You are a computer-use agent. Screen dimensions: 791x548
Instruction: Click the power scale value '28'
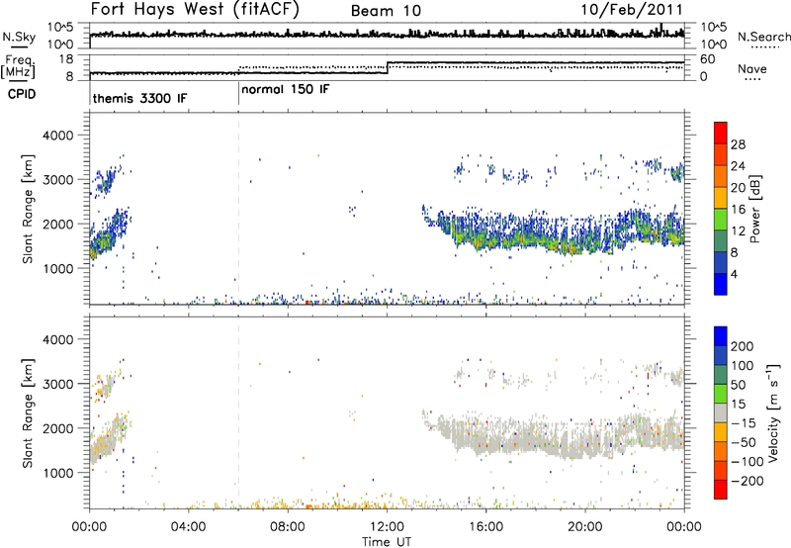point(738,144)
